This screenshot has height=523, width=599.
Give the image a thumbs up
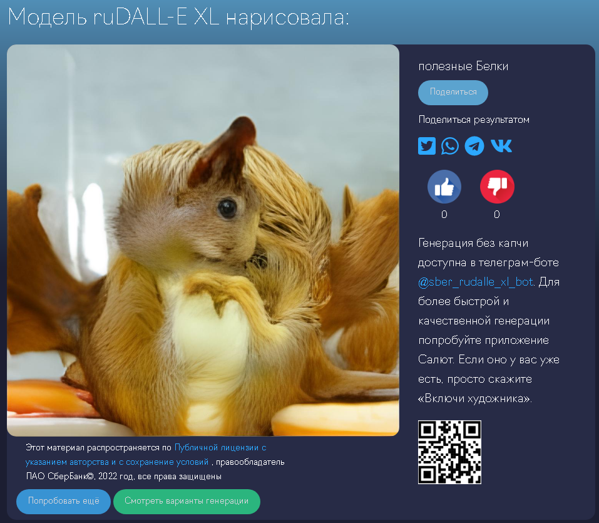pyautogui.click(x=444, y=187)
